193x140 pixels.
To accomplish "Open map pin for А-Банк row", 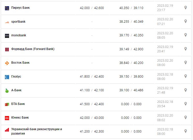I will [185, 90].
